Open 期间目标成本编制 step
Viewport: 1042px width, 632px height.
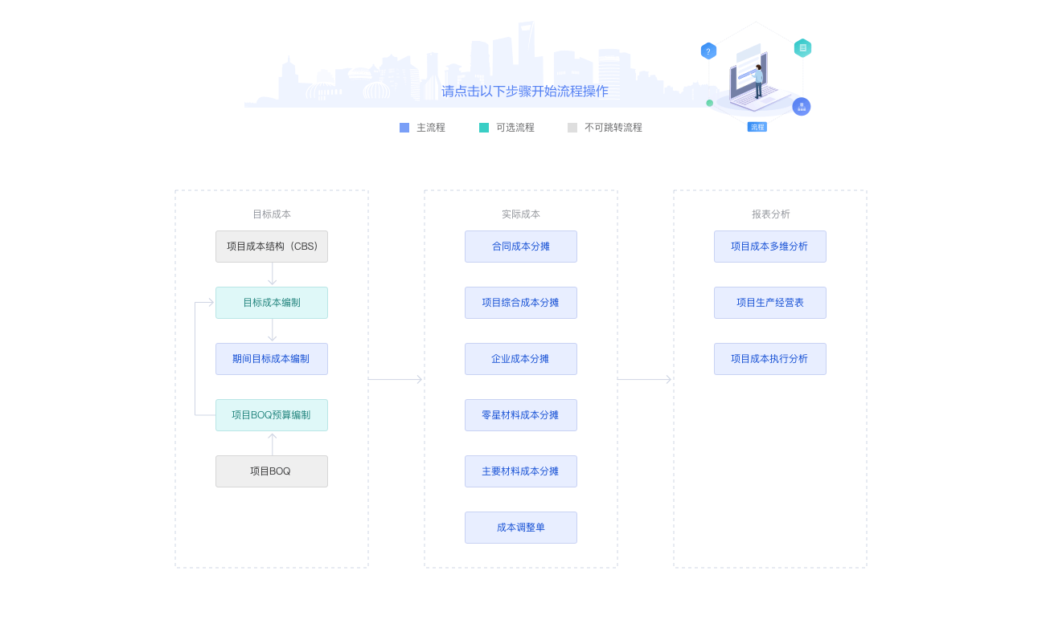(x=272, y=359)
